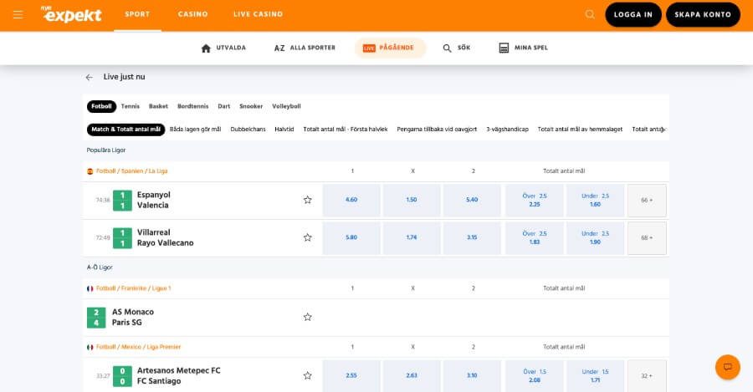Open Fotboll / Frankrike / Ligue 1 link

(x=134, y=288)
